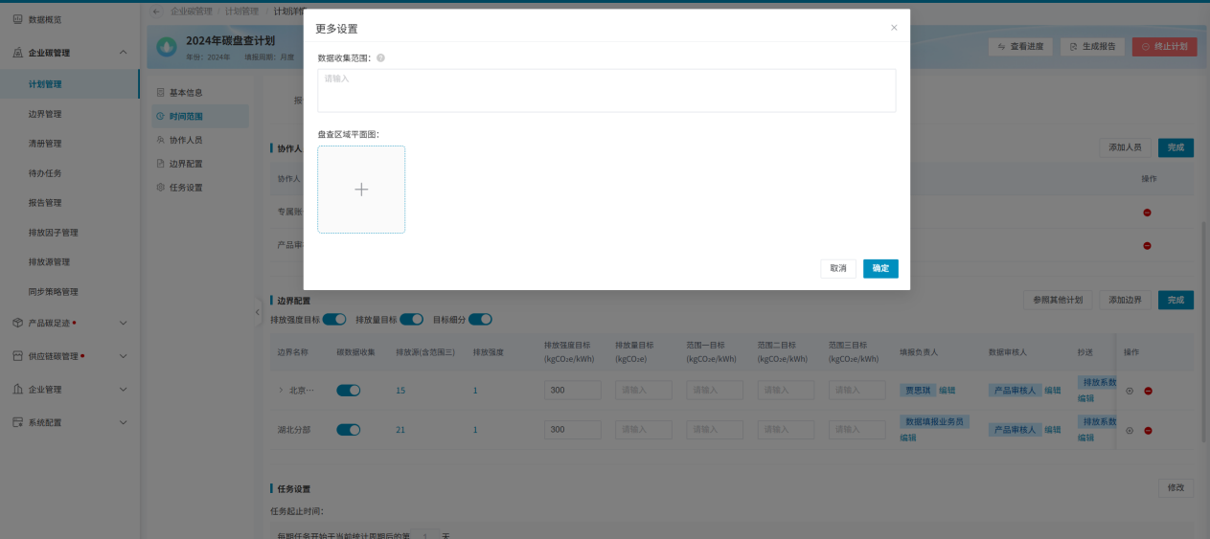Click the 数据概览 icon in the sidebar

(17, 19)
